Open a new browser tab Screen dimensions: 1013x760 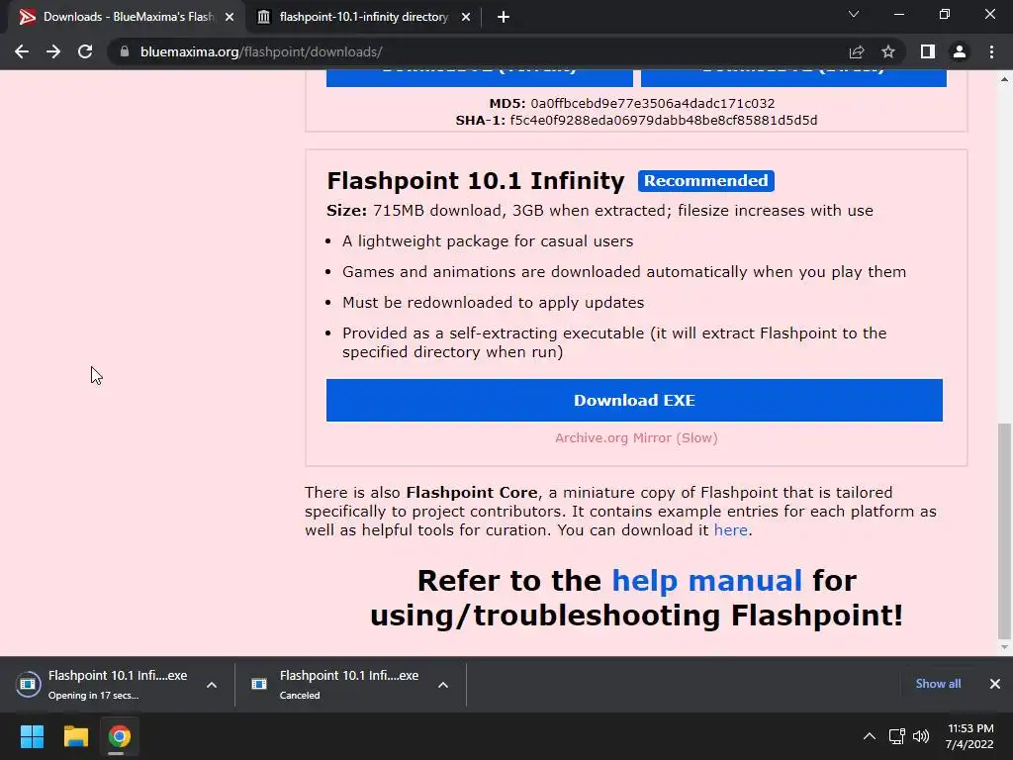click(504, 17)
